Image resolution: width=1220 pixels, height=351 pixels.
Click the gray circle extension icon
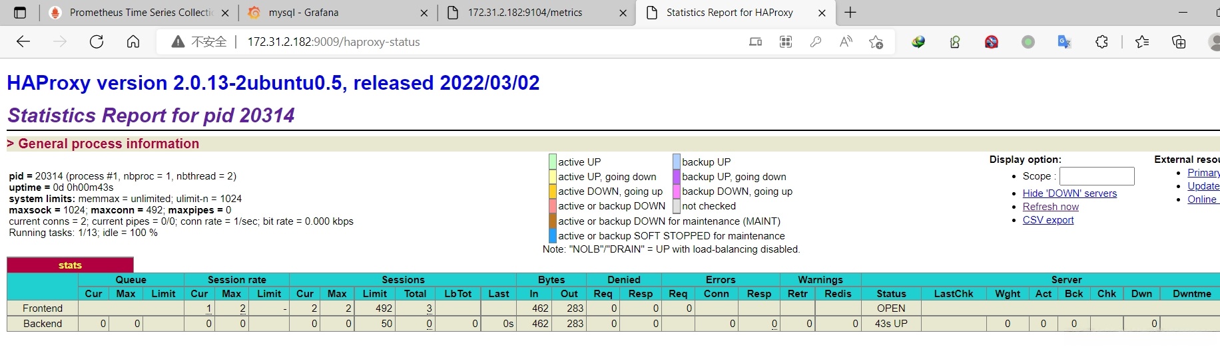click(x=1028, y=42)
